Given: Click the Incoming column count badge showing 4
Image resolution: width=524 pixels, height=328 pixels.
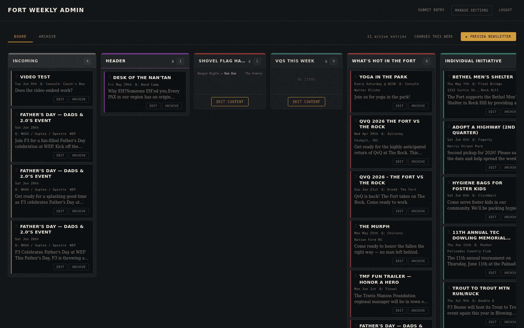Looking at the screenshot, I should 87,61.
